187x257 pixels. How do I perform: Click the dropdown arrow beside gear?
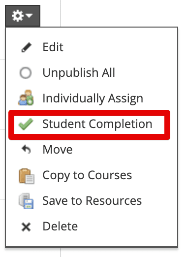pos(29,16)
